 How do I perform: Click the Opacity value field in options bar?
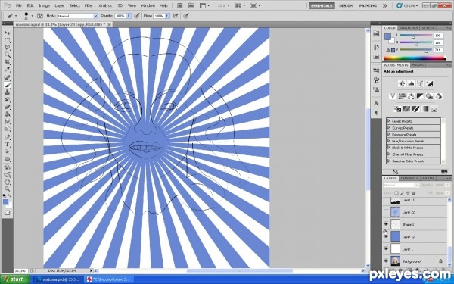pos(120,16)
